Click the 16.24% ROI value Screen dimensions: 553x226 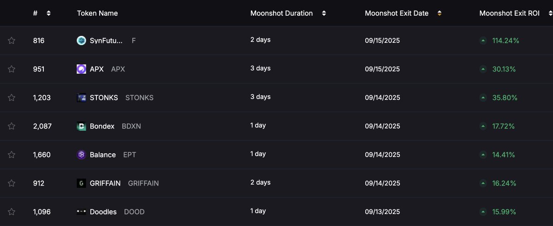pyautogui.click(x=504, y=183)
